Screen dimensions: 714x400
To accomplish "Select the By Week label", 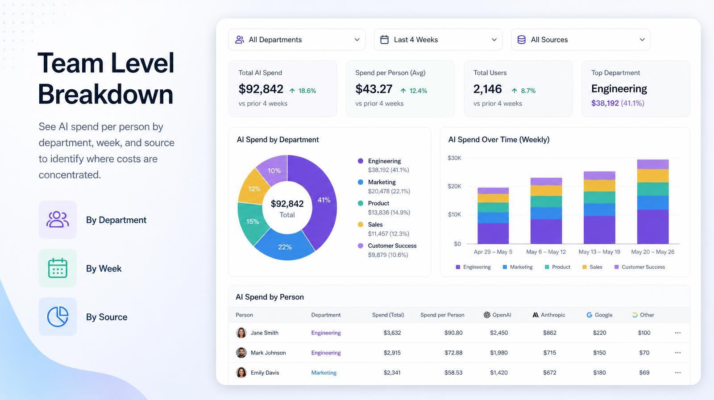I will (104, 268).
